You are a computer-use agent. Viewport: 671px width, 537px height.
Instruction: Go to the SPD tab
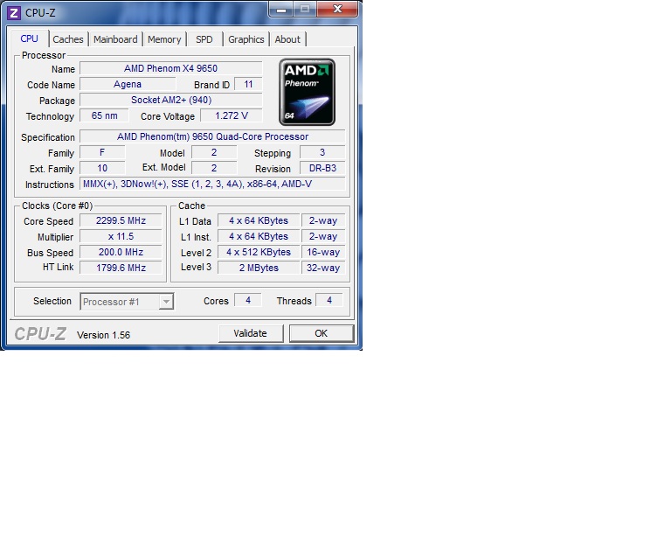(x=204, y=39)
